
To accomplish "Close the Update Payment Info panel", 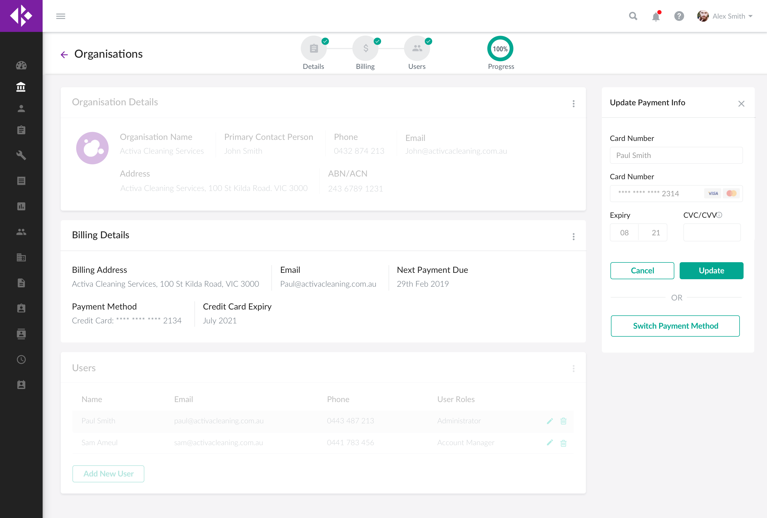I will coord(741,104).
